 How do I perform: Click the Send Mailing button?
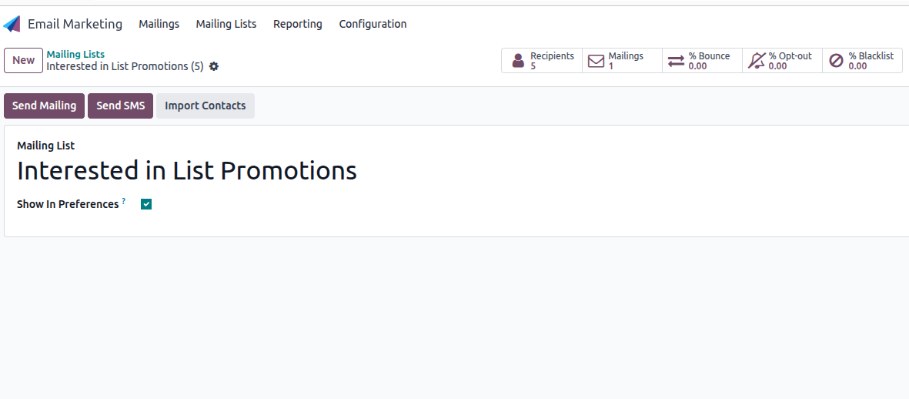(44, 106)
